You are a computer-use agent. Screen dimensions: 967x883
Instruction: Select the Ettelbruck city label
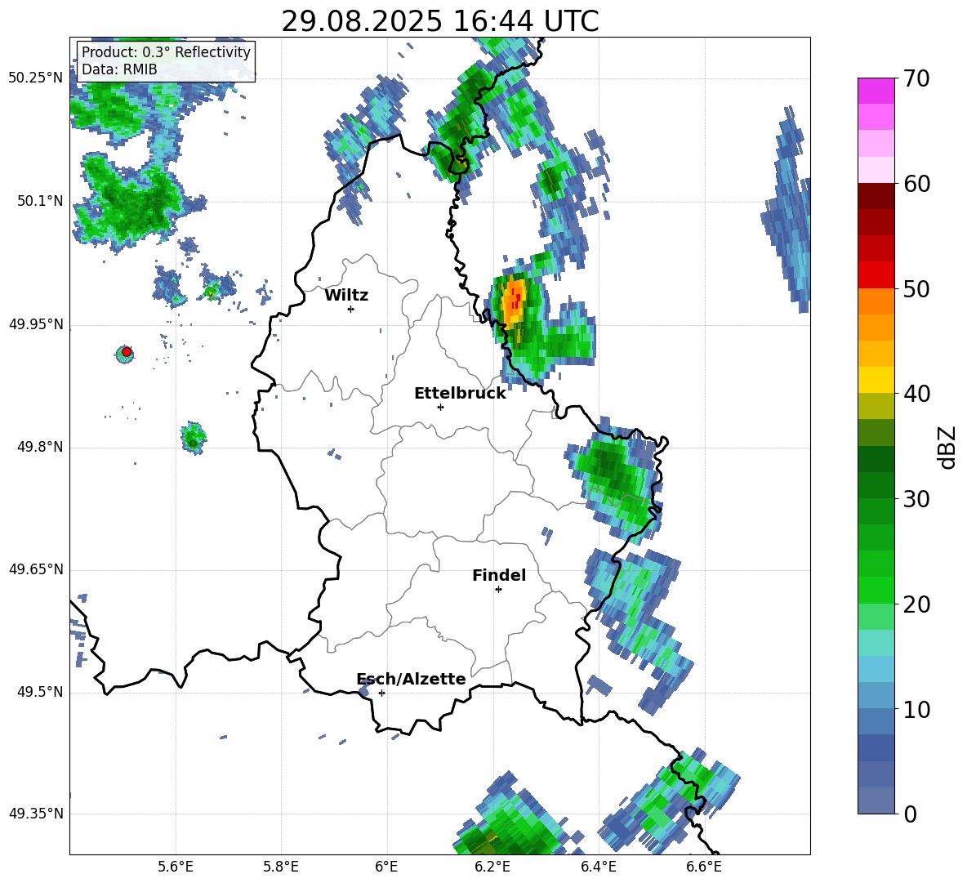460,394
